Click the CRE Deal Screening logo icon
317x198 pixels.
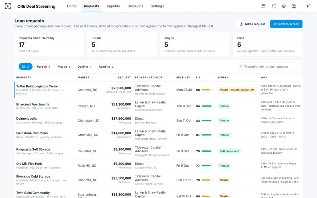8,6
